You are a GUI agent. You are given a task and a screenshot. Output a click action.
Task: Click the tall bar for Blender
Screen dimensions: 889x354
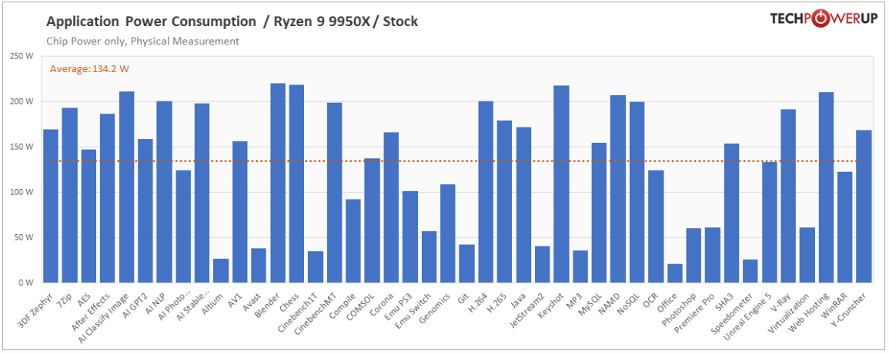[278, 184]
